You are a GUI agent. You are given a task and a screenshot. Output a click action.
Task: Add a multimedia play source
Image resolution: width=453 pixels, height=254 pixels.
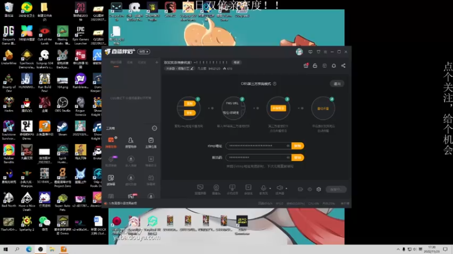(248, 189)
